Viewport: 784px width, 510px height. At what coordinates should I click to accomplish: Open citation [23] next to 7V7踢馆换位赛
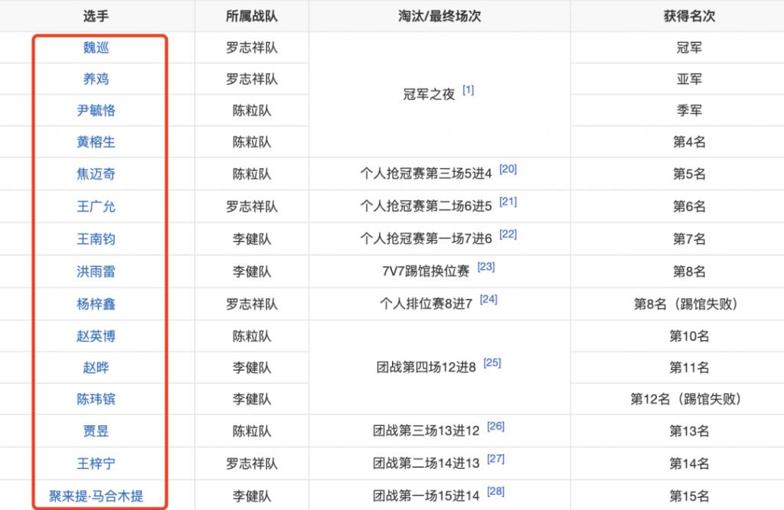pos(486,267)
